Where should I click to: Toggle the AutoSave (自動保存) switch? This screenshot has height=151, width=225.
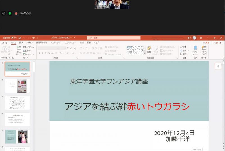[x=13, y=38]
